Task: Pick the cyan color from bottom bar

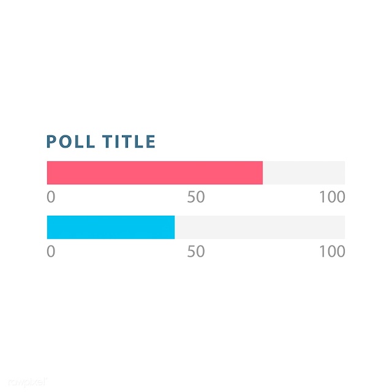Action: 111,227
